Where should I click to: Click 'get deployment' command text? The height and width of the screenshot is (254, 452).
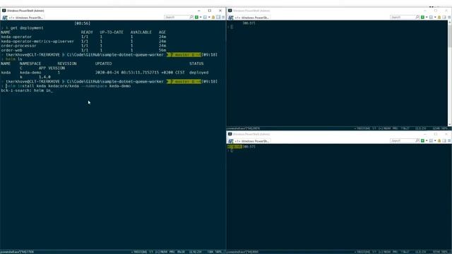tap(27, 28)
